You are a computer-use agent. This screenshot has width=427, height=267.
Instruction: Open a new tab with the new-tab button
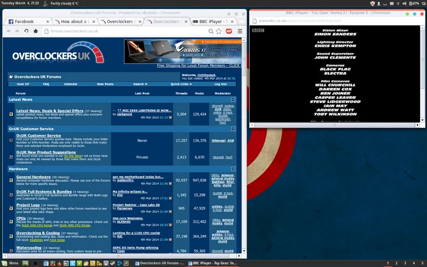[241, 21]
